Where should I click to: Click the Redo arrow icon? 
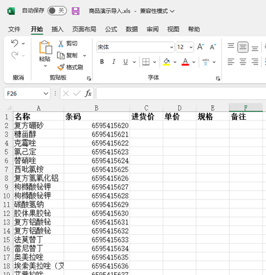point(15,55)
